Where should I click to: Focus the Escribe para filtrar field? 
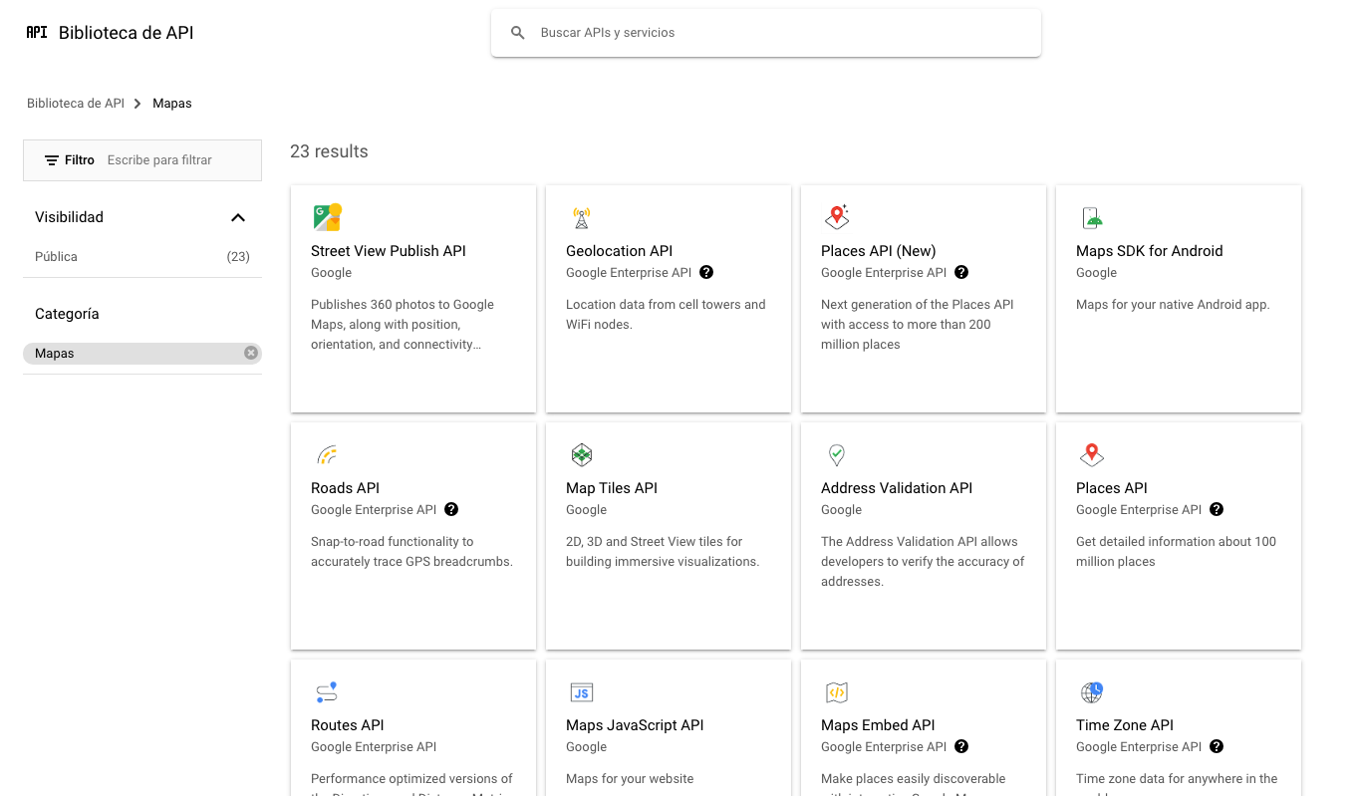(179, 160)
